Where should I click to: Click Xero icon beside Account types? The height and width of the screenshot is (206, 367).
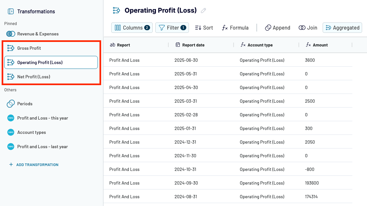point(11,132)
